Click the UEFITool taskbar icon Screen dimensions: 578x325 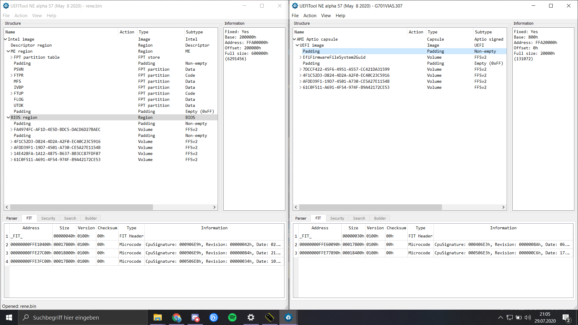pyautogui.click(x=288, y=317)
